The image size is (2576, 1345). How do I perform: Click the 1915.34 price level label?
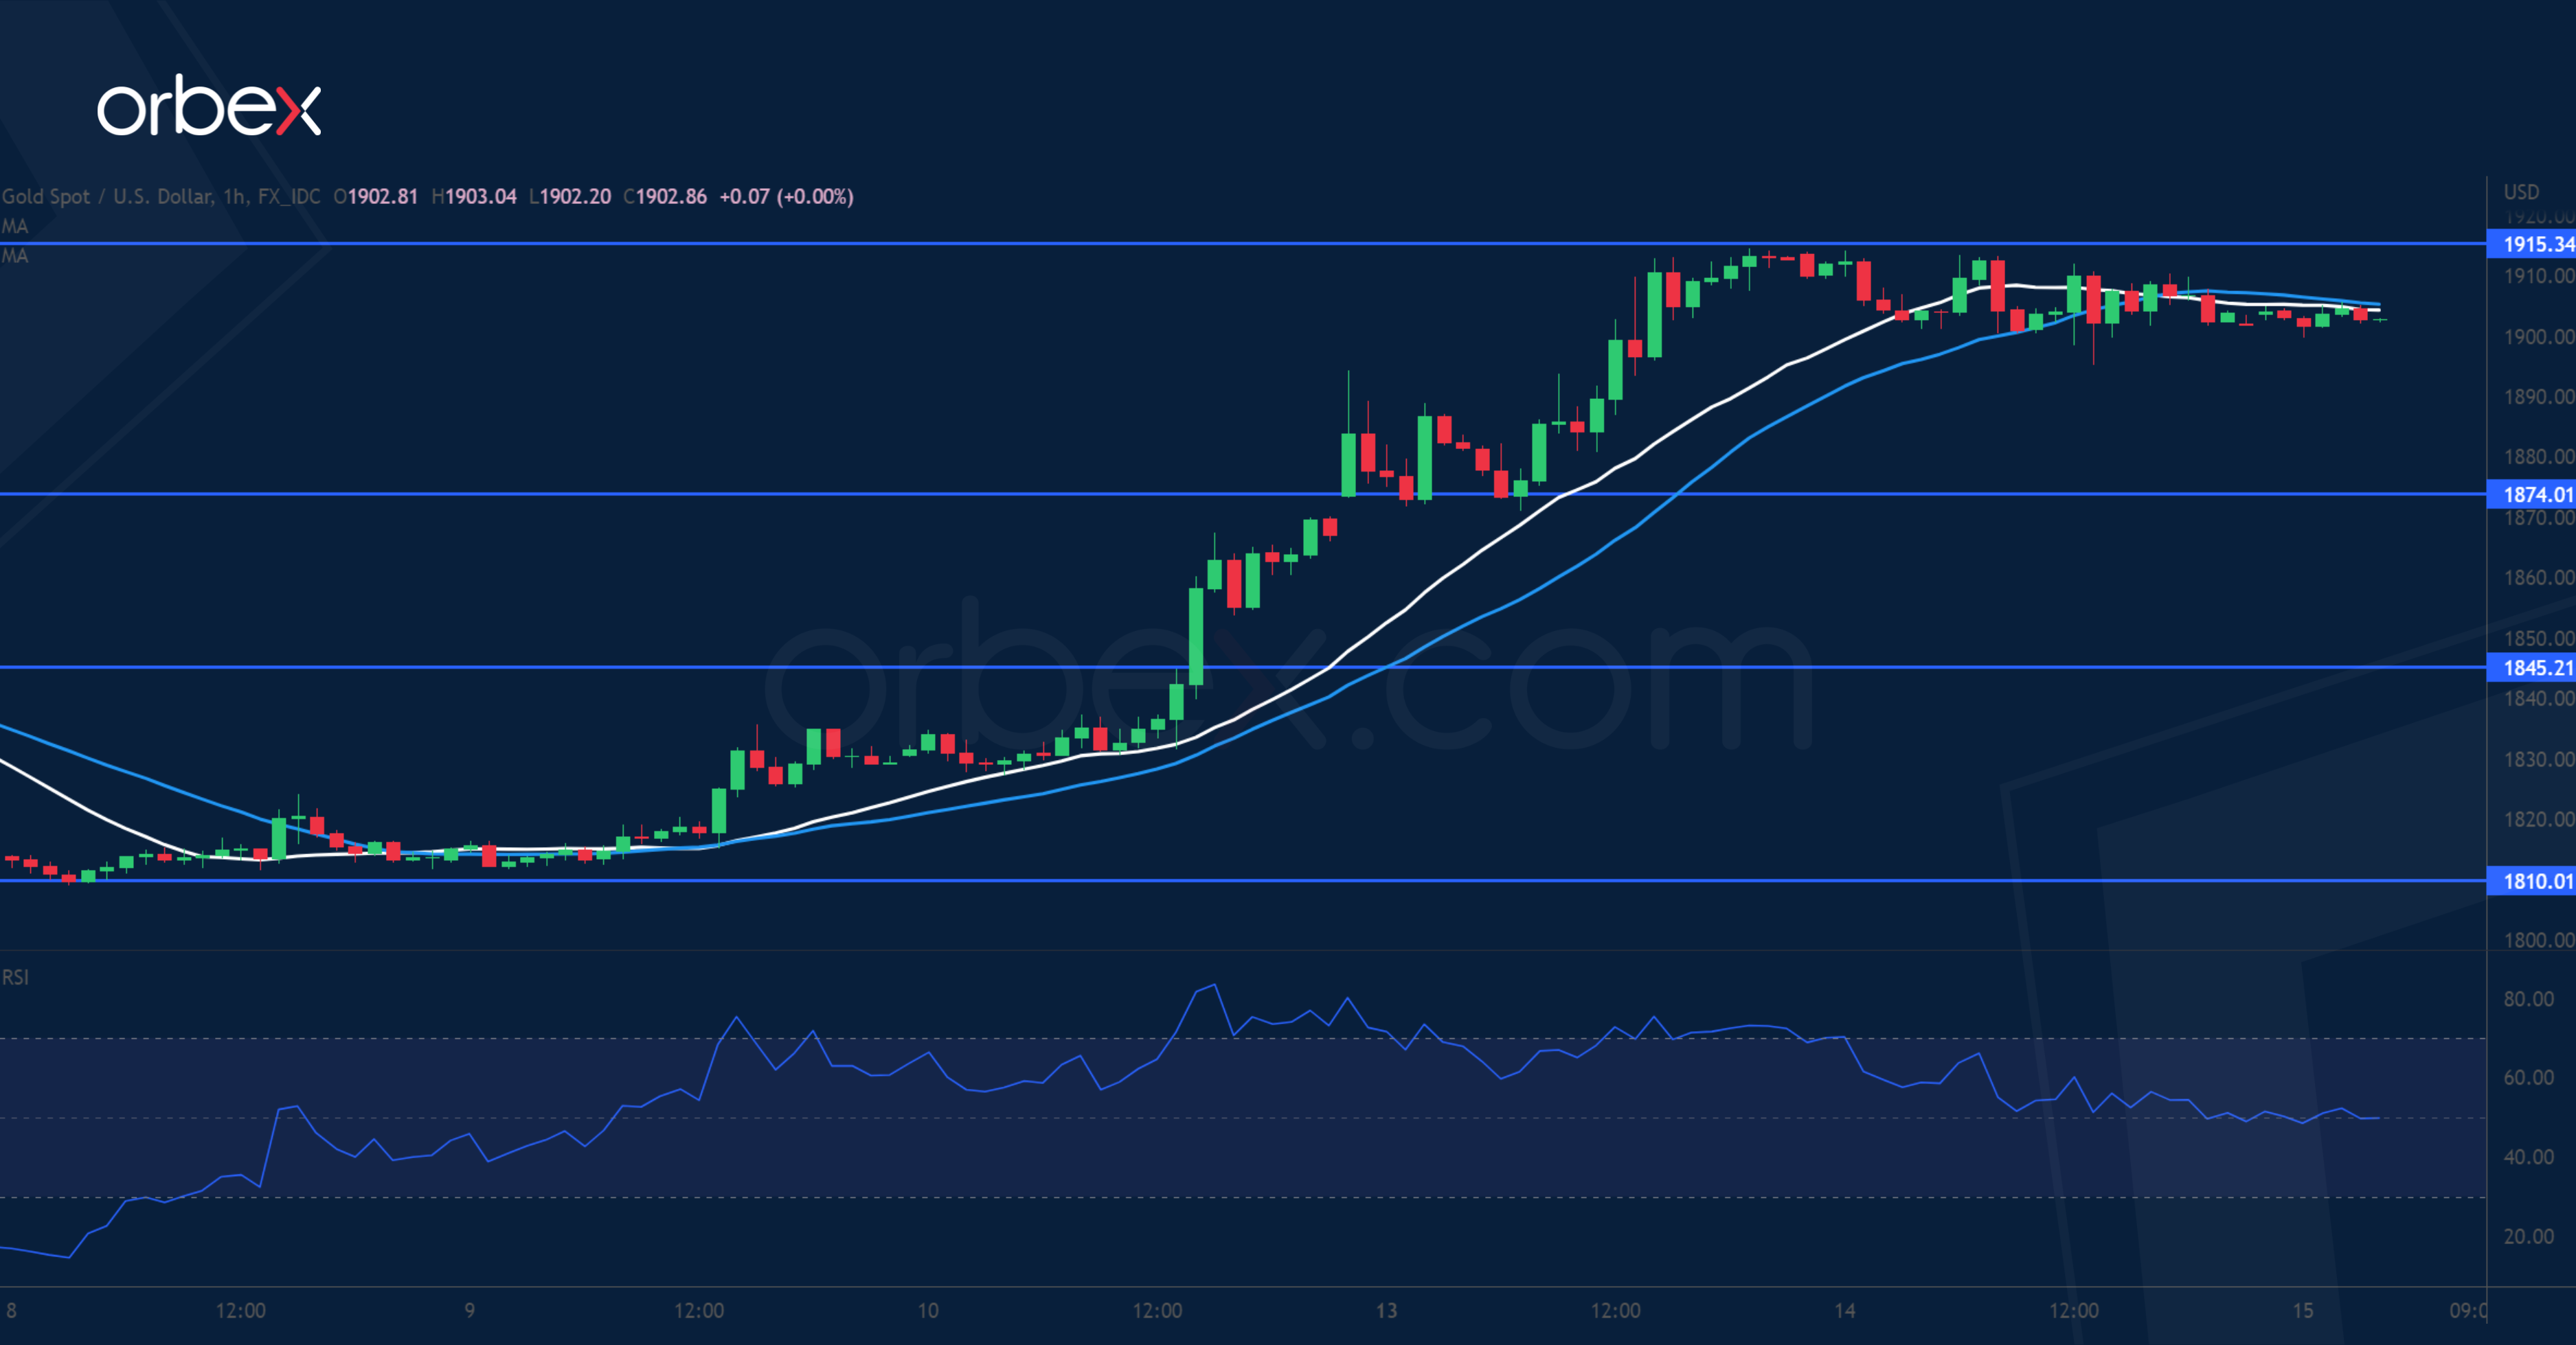pyautogui.click(x=2536, y=244)
